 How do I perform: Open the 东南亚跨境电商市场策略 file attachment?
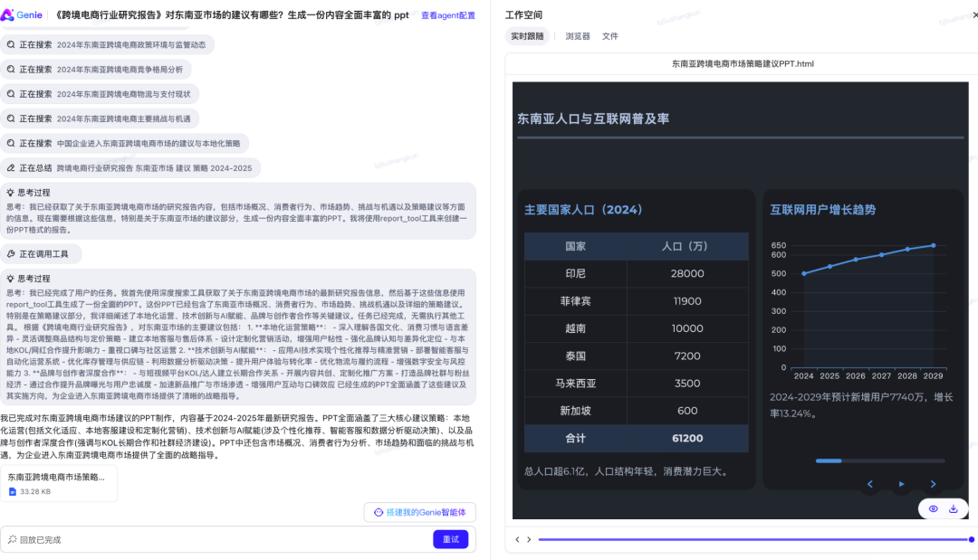[x=59, y=483]
